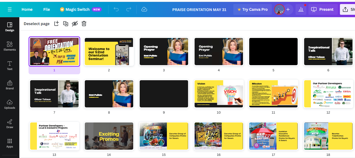Open the Apps panel
The image size is (355, 158).
pyautogui.click(x=10, y=143)
